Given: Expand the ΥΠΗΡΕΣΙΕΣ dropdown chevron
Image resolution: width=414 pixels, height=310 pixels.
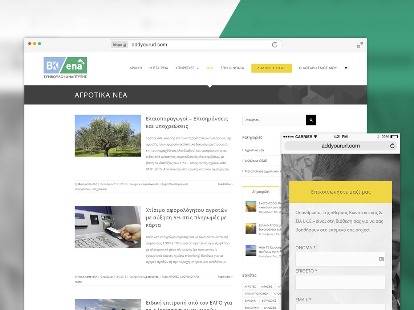Looking at the screenshot, I should pos(198,68).
